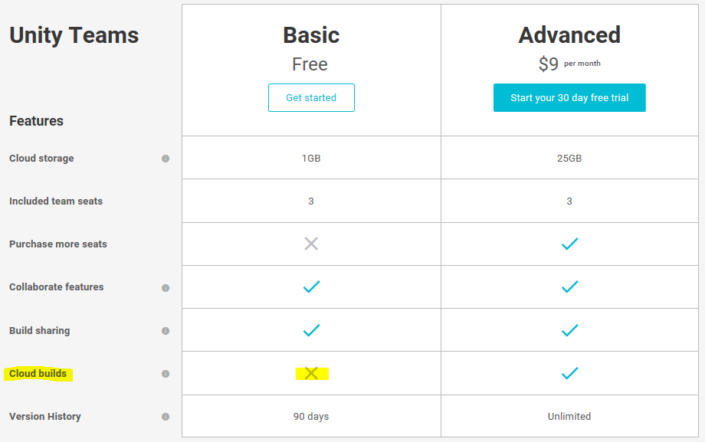This screenshot has height=442, width=705.
Task: Click the gray X for Basic Purchase more seats
Action: [311, 244]
